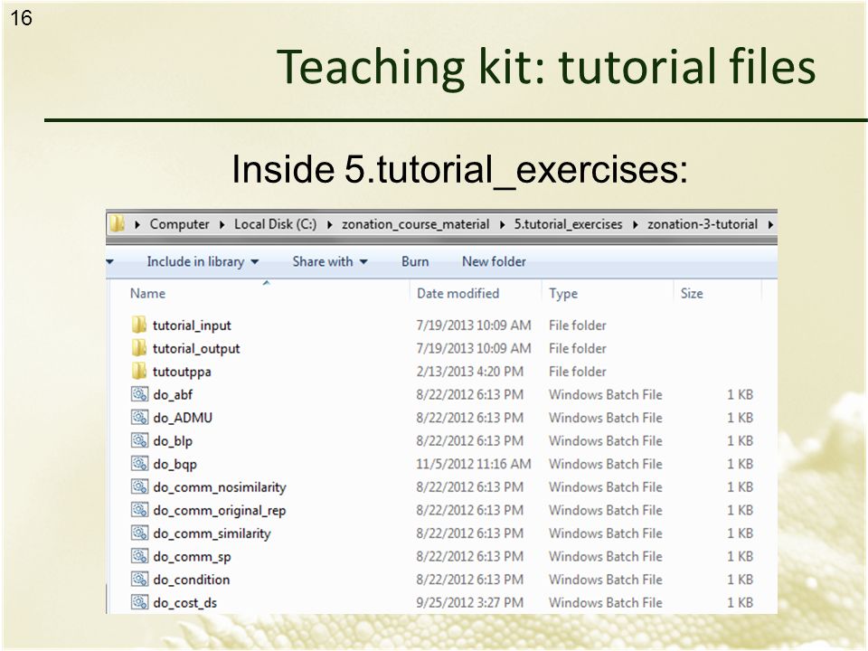This screenshot has width=868, height=651.
Task: Click the tutoutppa folder icon
Action: [139, 371]
